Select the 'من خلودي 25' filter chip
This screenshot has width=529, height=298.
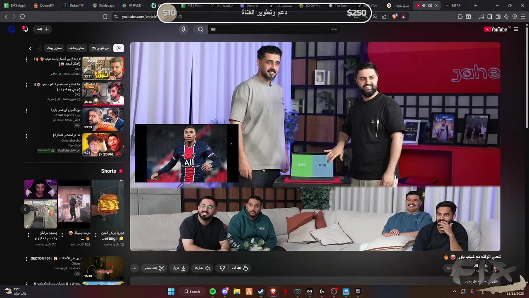click(100, 48)
